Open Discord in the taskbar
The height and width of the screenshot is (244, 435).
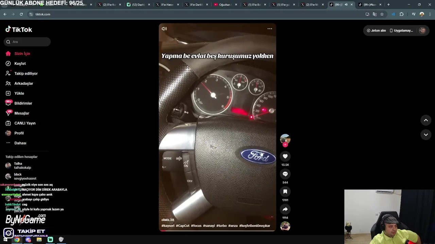tap(28, 240)
